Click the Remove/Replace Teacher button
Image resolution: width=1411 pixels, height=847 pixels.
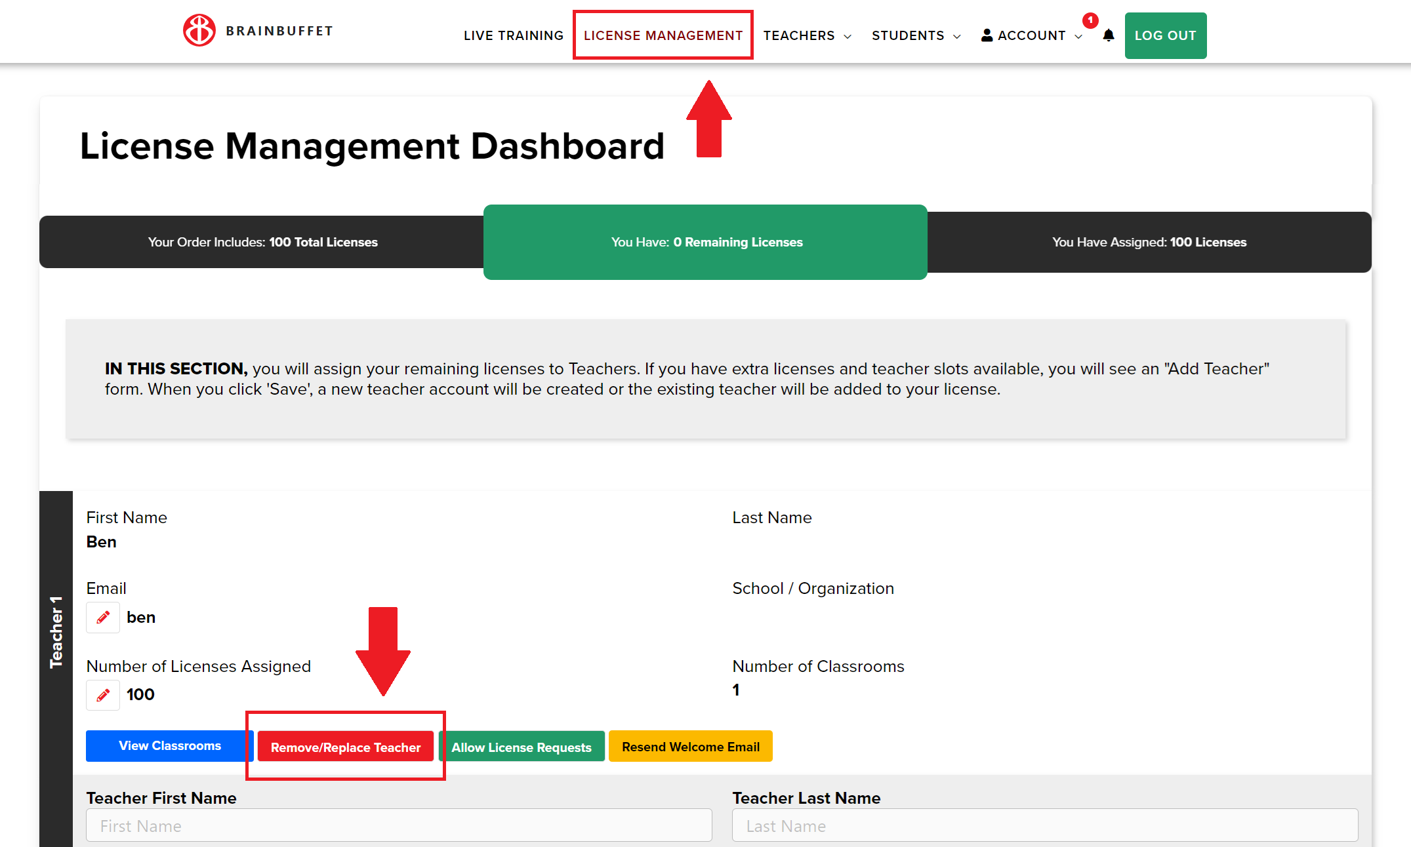[x=345, y=747]
